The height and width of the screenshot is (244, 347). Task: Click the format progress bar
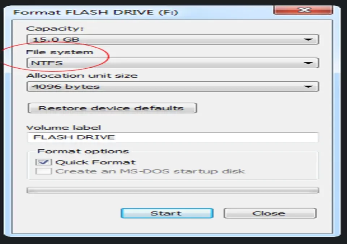click(173, 190)
